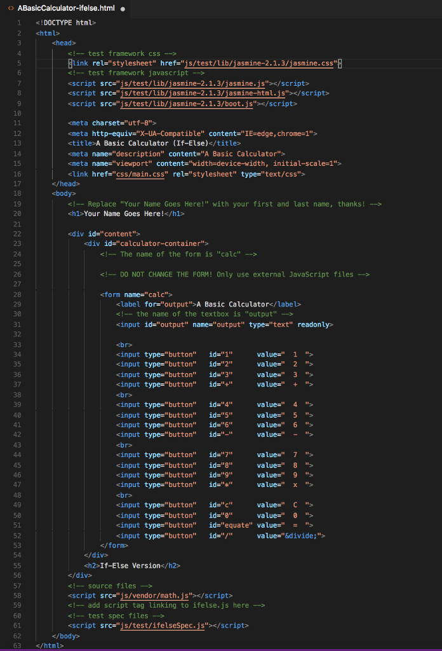Click the title text 'A Basic Calculator (If-Else)'
The width and height of the screenshot is (442, 651).
152,143
